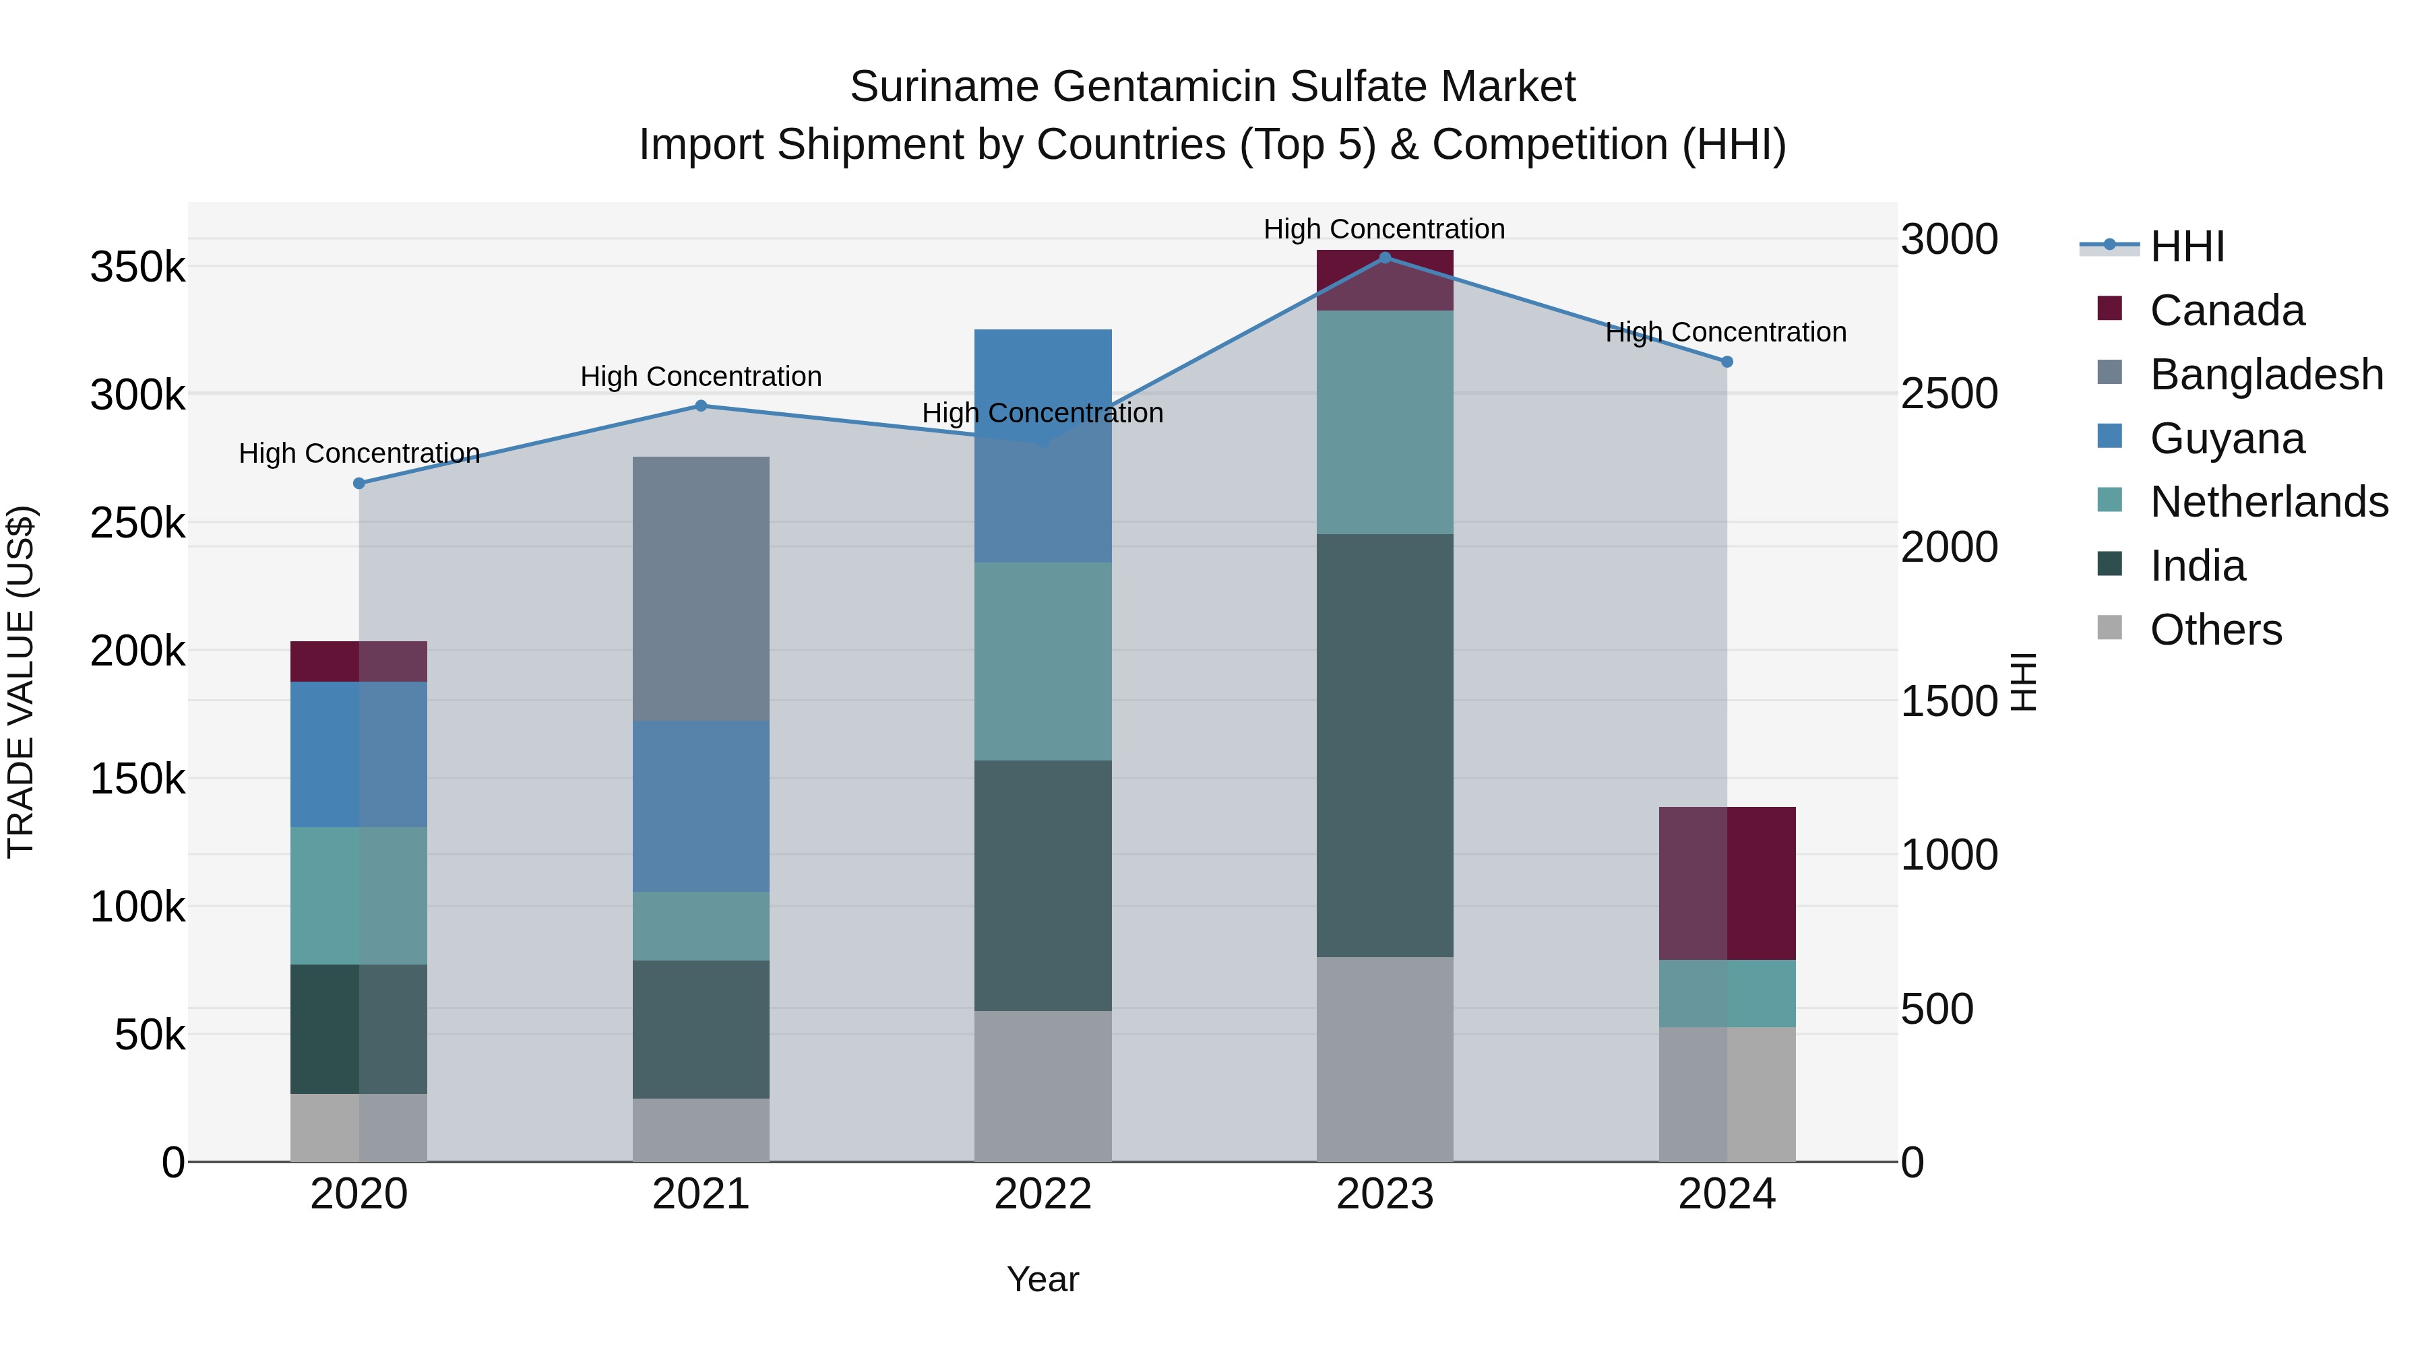The width and height of the screenshot is (2426, 1364).
Task: Click the Bangladesh slate legend swatch
Action: 2109,372
